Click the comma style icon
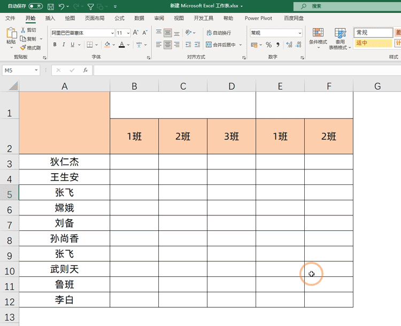Image resolution: width=401 pixels, height=326 pixels. coord(278,45)
